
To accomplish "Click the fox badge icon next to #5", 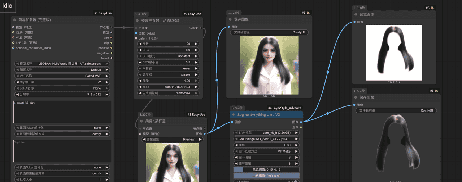I will coord(432,8).
